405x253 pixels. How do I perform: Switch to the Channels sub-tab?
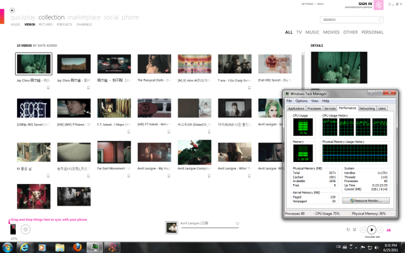84,25
